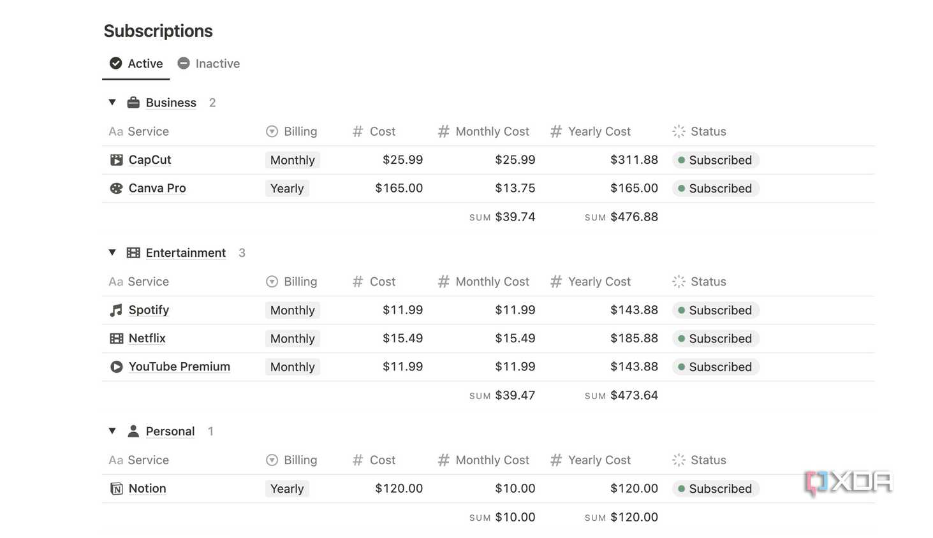Image resolution: width=933 pixels, height=538 pixels.
Task: Collapse the Personal group triangle
Action: pos(112,431)
